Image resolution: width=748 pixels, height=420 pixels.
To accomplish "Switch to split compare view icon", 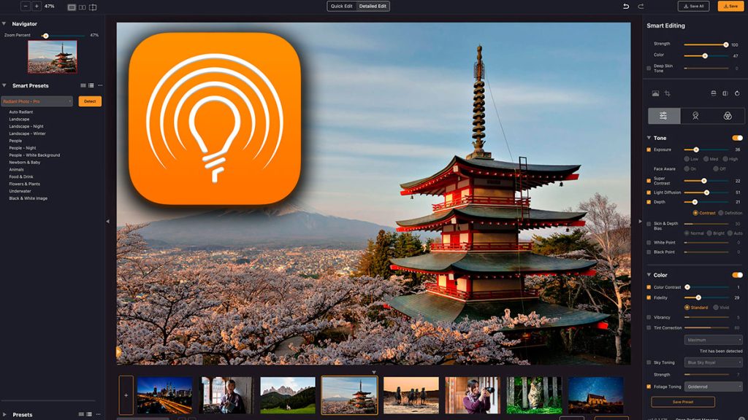I will coord(93,7).
